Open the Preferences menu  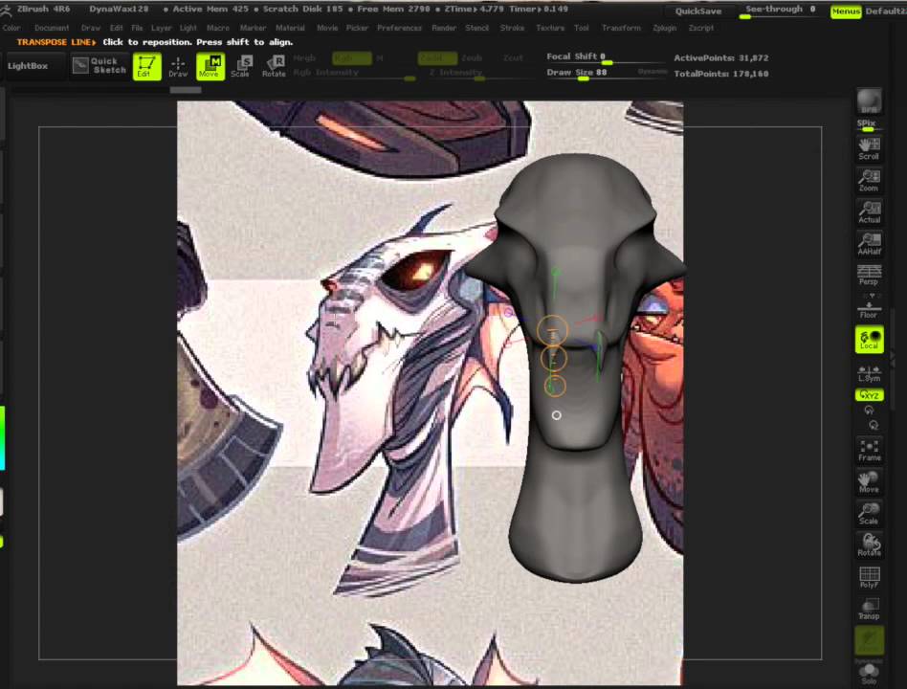tap(399, 28)
